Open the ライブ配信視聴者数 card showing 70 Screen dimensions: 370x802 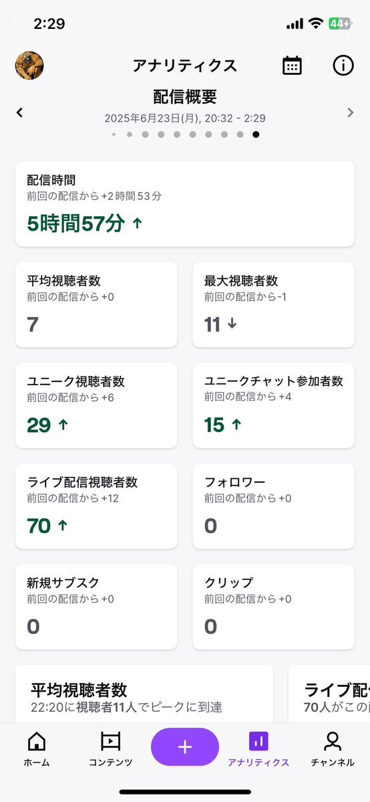click(x=97, y=506)
